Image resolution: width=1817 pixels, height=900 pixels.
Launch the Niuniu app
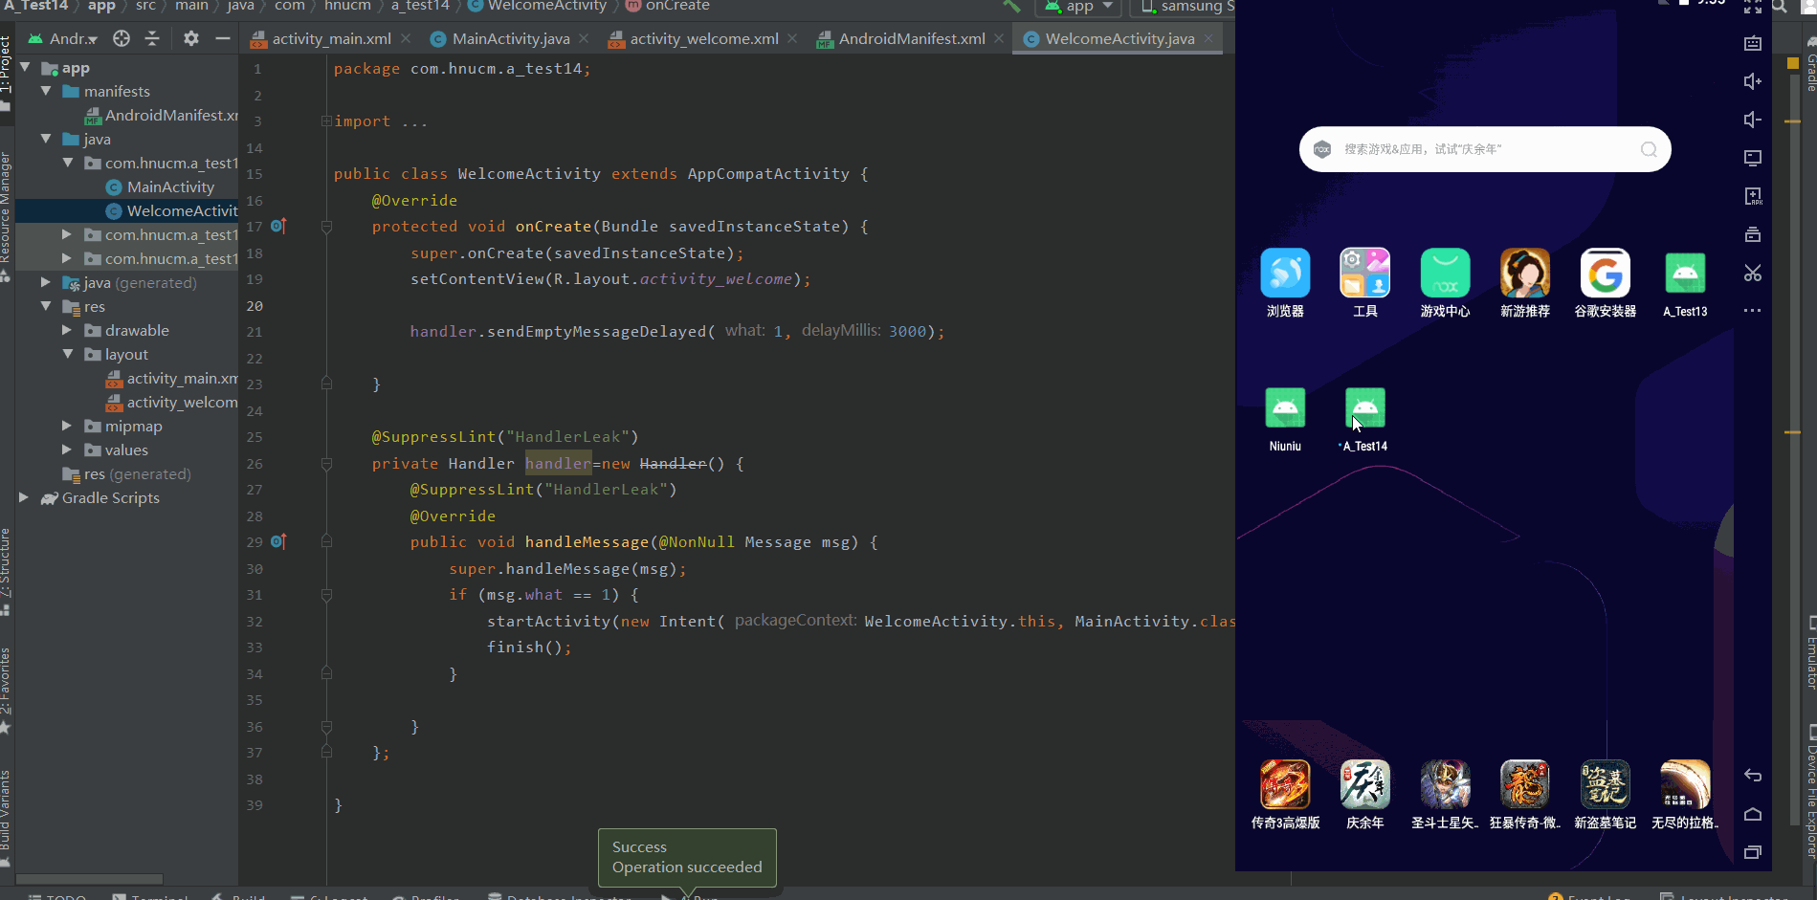coord(1285,408)
